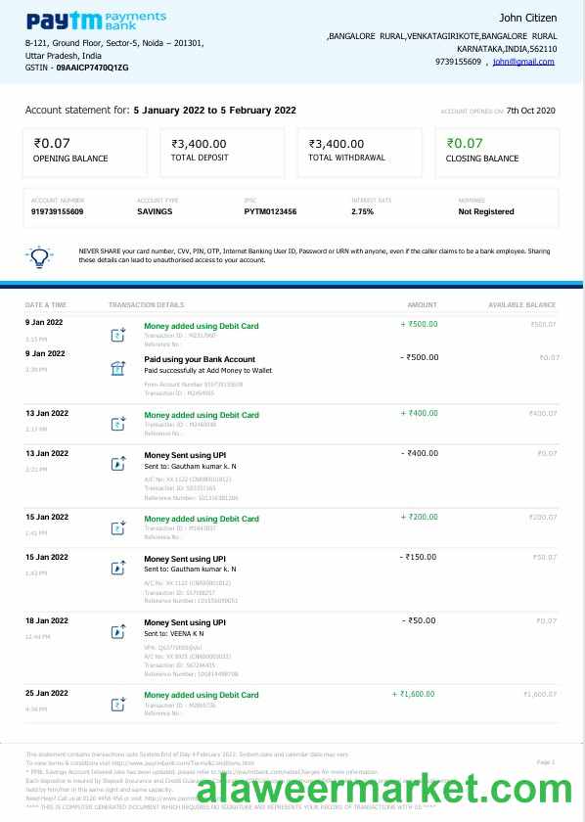Click the AMOUNT column header
This screenshot has width=585, height=822.
tap(422, 304)
